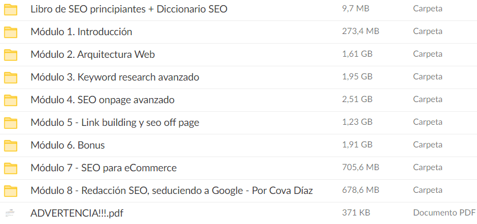This screenshot has width=477, height=224.
Task: Click the 705,6 MB size of Módulo 7
Action: 361,167
